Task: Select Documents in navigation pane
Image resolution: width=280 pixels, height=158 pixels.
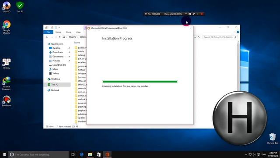Action: 56,57
